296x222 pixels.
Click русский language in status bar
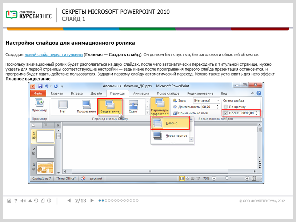point(96,178)
